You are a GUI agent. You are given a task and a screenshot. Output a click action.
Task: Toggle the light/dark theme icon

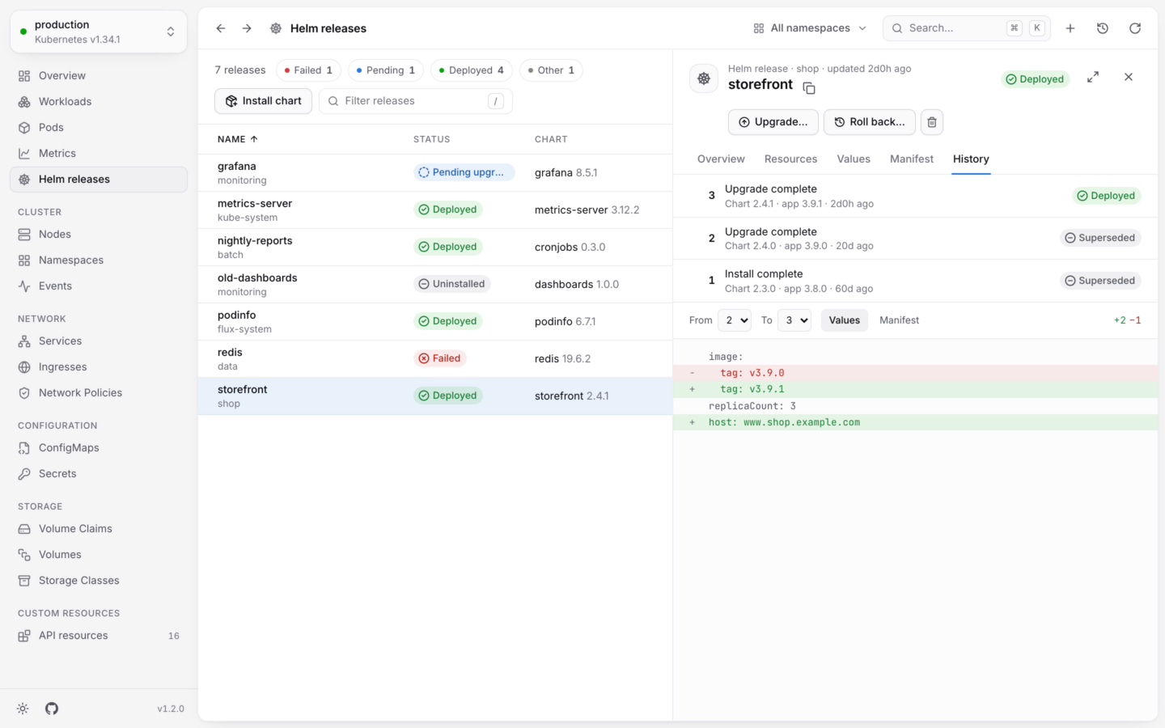[x=23, y=709]
